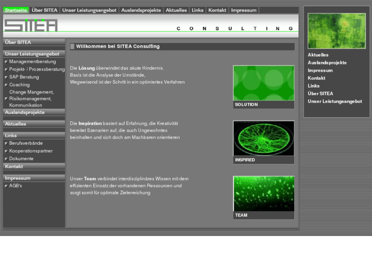
Task: Open Kooperationspartner in the left sidebar
Action: pyautogui.click(x=31, y=151)
